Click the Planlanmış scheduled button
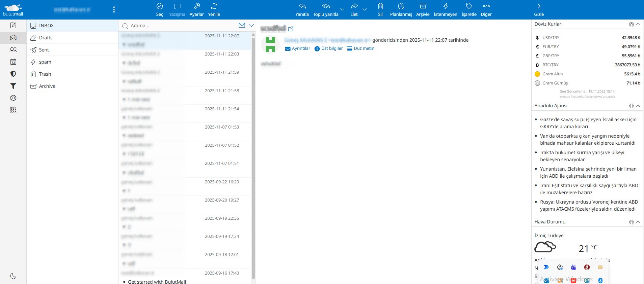 coord(401,10)
